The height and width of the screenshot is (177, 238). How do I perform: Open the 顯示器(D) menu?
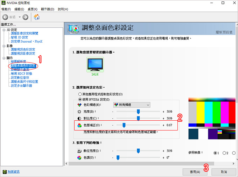pyautogui.click(x=48, y=9)
